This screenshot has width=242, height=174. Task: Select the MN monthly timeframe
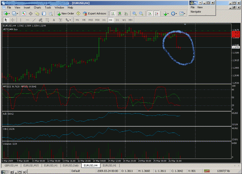pos(130,20)
